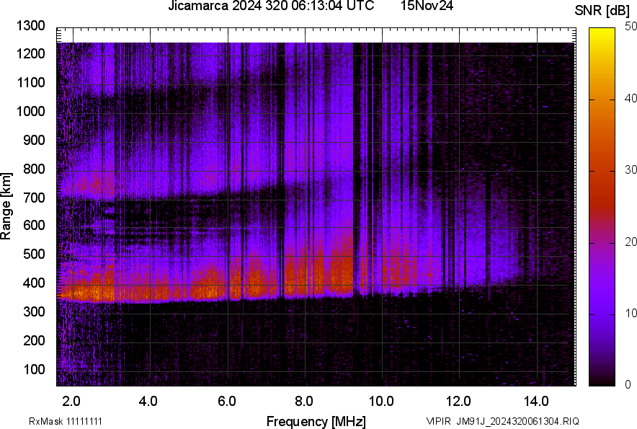This screenshot has width=637, height=429.
Task: Click the SNR [dB] colorbar heading
Action: (604, 10)
